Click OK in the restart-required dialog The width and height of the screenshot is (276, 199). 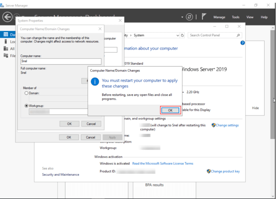[x=170, y=110]
